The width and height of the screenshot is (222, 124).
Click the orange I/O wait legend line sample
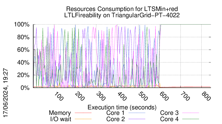point(83,119)
